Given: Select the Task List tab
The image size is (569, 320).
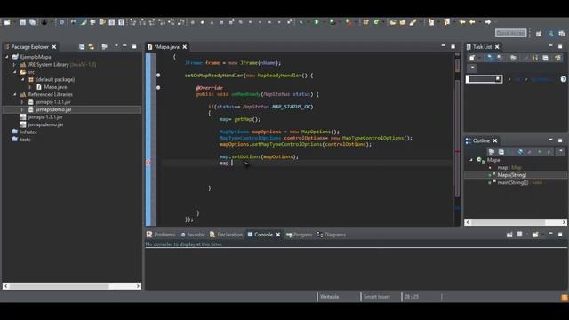Looking at the screenshot, I should click(482, 47).
